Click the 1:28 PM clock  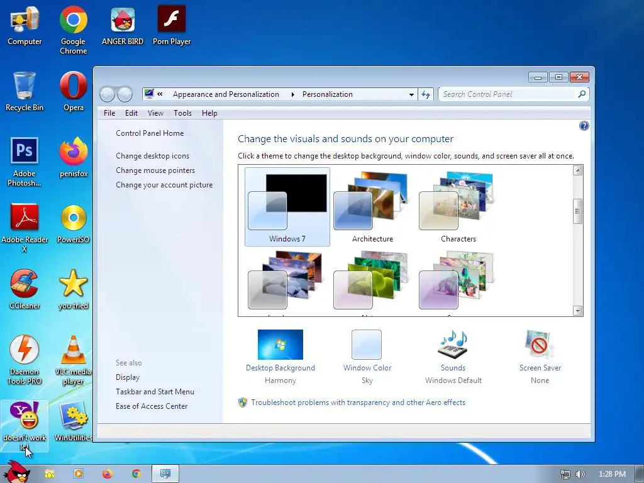click(x=612, y=474)
